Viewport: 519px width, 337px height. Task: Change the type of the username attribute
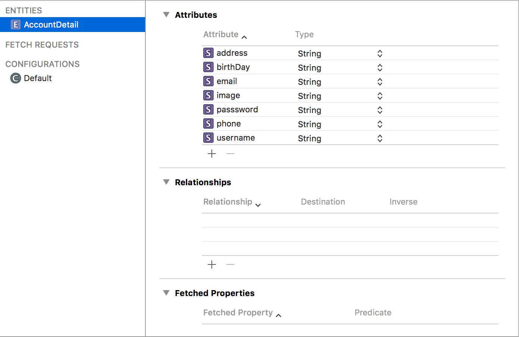pos(380,138)
